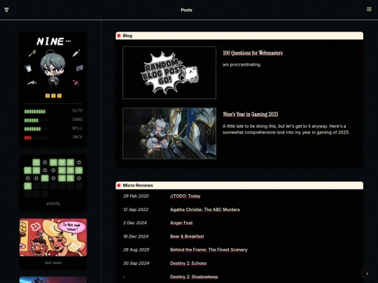Click the activity label under the grid

click(x=53, y=203)
